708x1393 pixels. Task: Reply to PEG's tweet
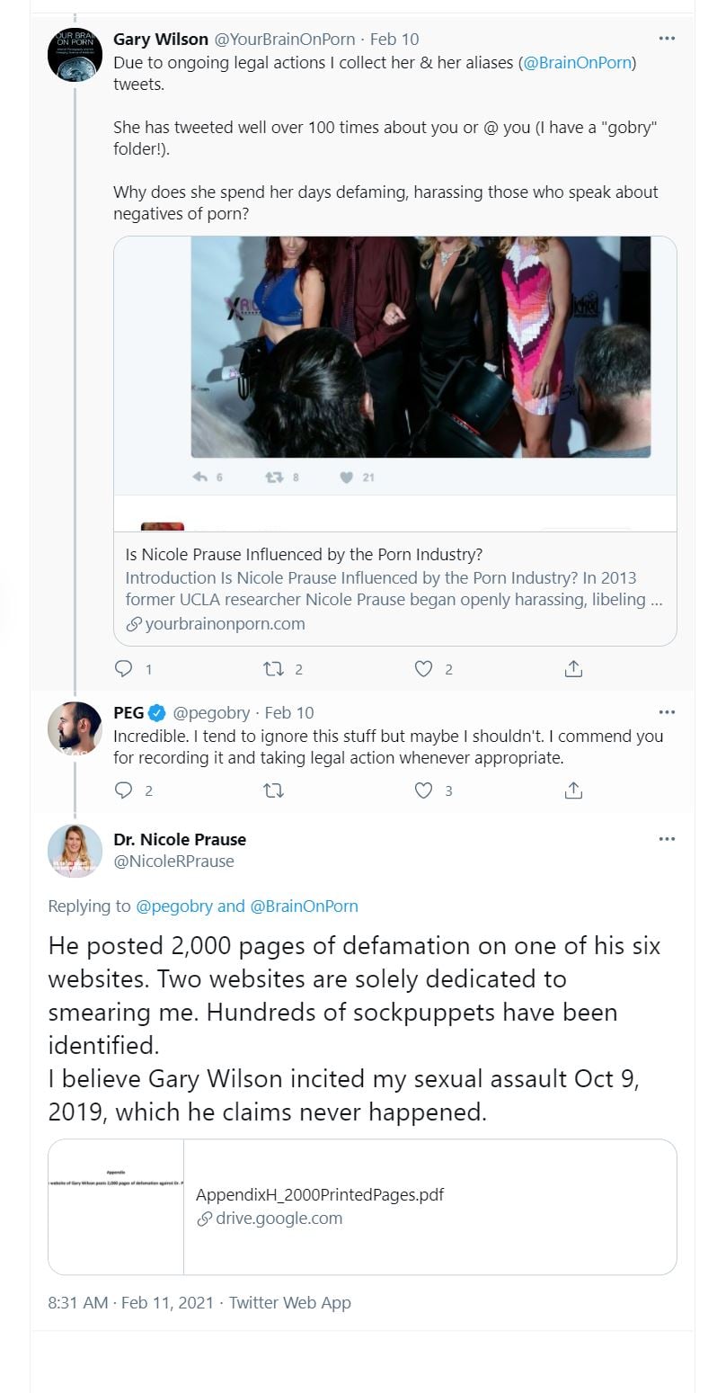tap(124, 790)
